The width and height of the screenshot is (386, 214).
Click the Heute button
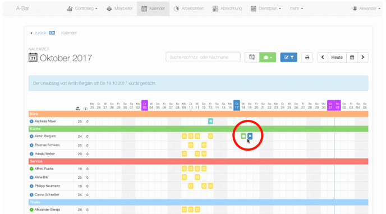click(x=337, y=57)
